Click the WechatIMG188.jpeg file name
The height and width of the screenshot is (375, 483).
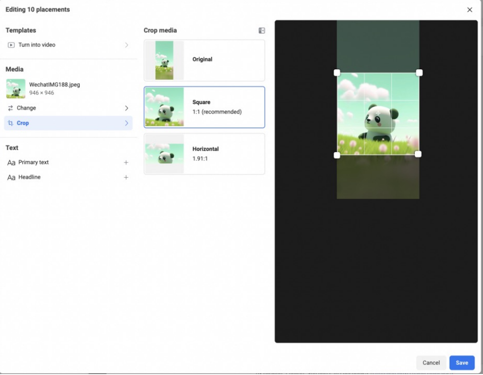54,84
